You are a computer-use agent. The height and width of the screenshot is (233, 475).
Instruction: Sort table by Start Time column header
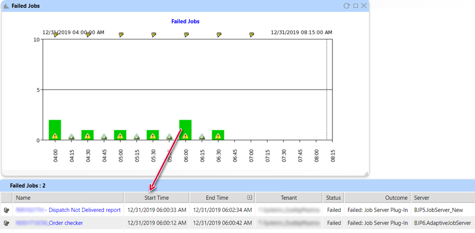coord(157,198)
